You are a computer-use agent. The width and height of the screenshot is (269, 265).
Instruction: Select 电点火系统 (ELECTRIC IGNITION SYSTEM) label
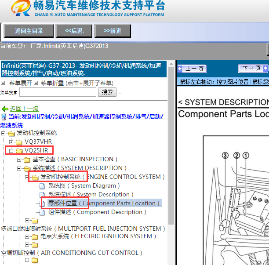point(98,236)
